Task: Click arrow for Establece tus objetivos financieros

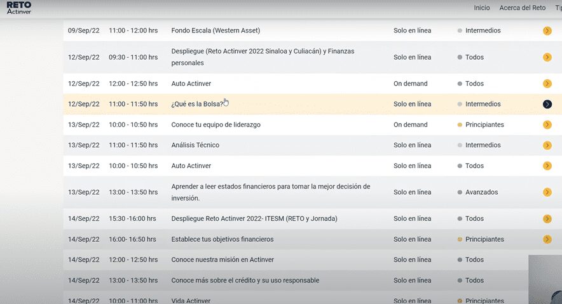Action: pyautogui.click(x=547, y=239)
